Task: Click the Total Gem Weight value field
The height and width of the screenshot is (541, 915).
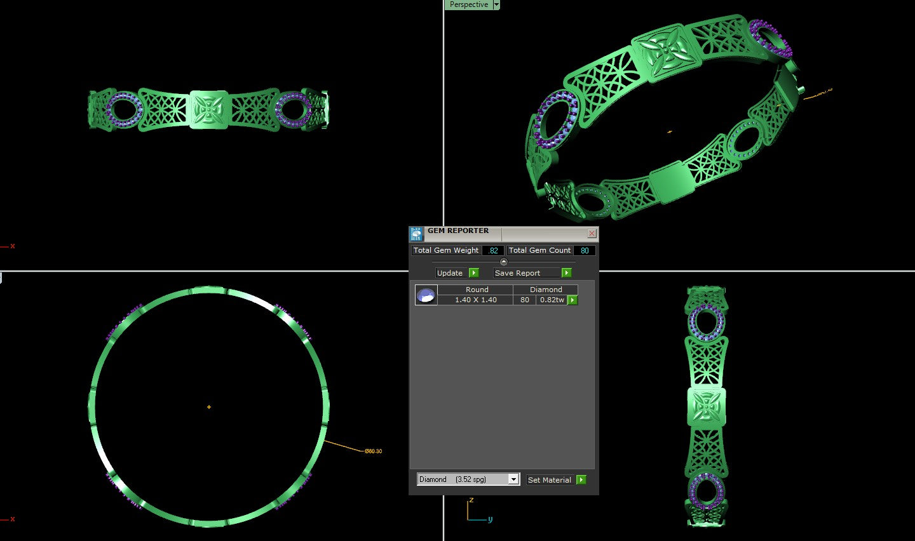Action: click(493, 251)
